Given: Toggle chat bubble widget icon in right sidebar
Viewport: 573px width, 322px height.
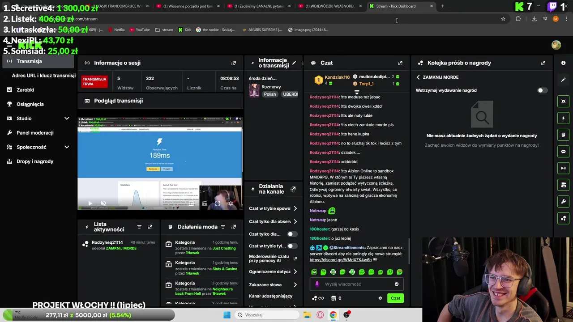Looking at the screenshot, I should pos(563,152).
